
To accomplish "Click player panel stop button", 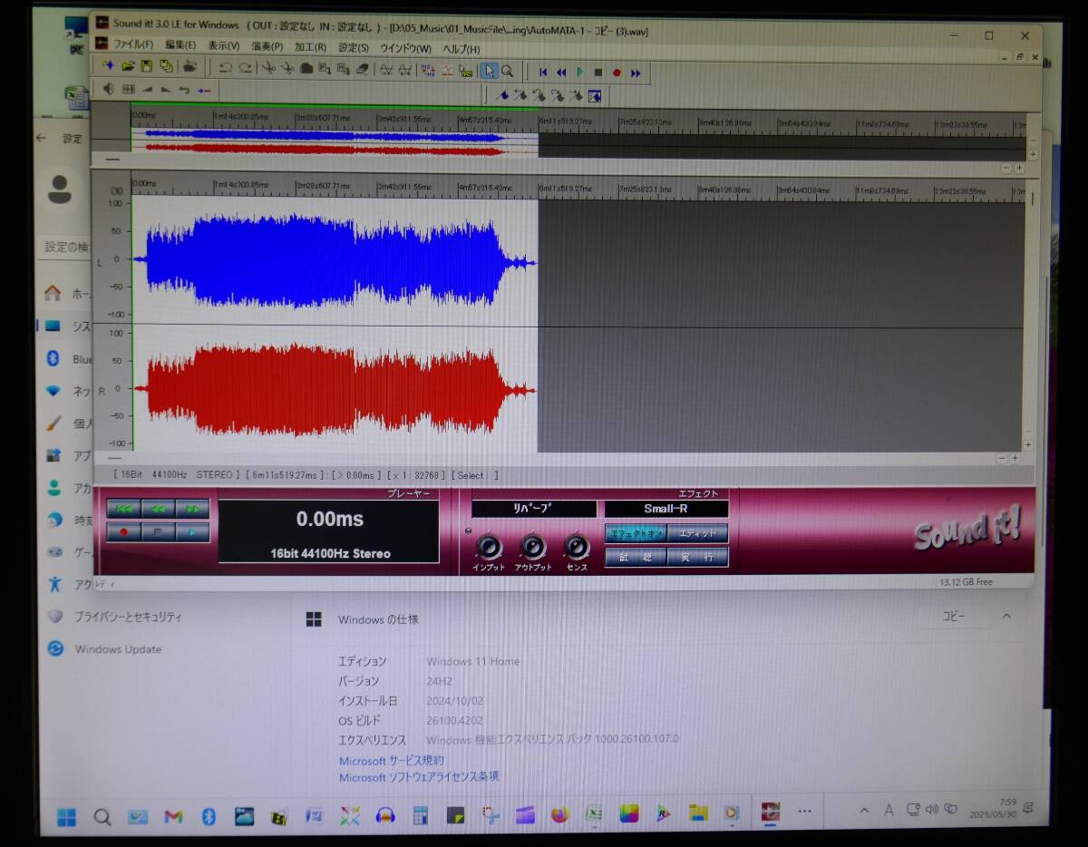I will coord(158,532).
